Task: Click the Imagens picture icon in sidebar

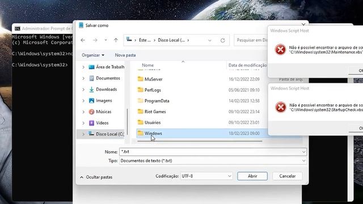Action: [91, 100]
